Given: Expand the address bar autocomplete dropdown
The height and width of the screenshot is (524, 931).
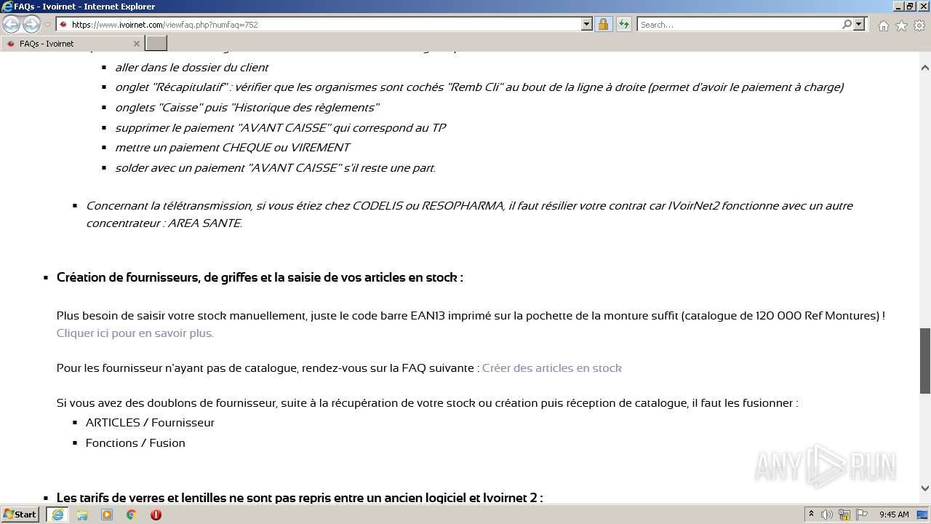Looking at the screenshot, I should pyautogui.click(x=587, y=24).
